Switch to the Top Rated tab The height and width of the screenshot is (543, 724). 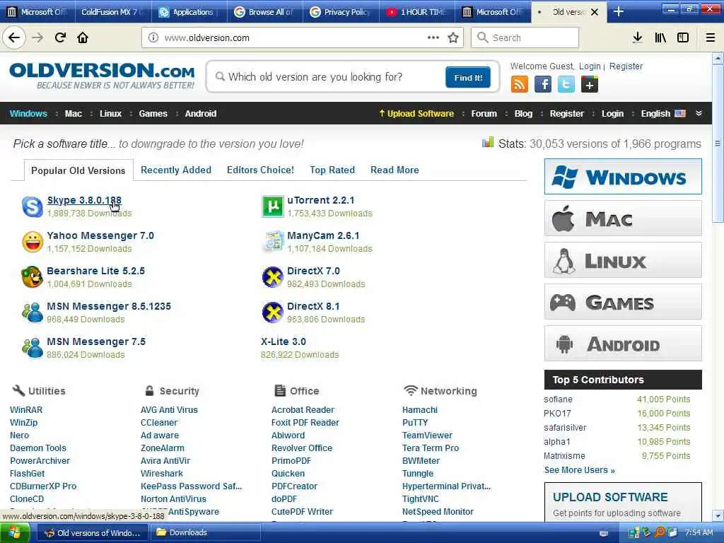pyautogui.click(x=332, y=170)
